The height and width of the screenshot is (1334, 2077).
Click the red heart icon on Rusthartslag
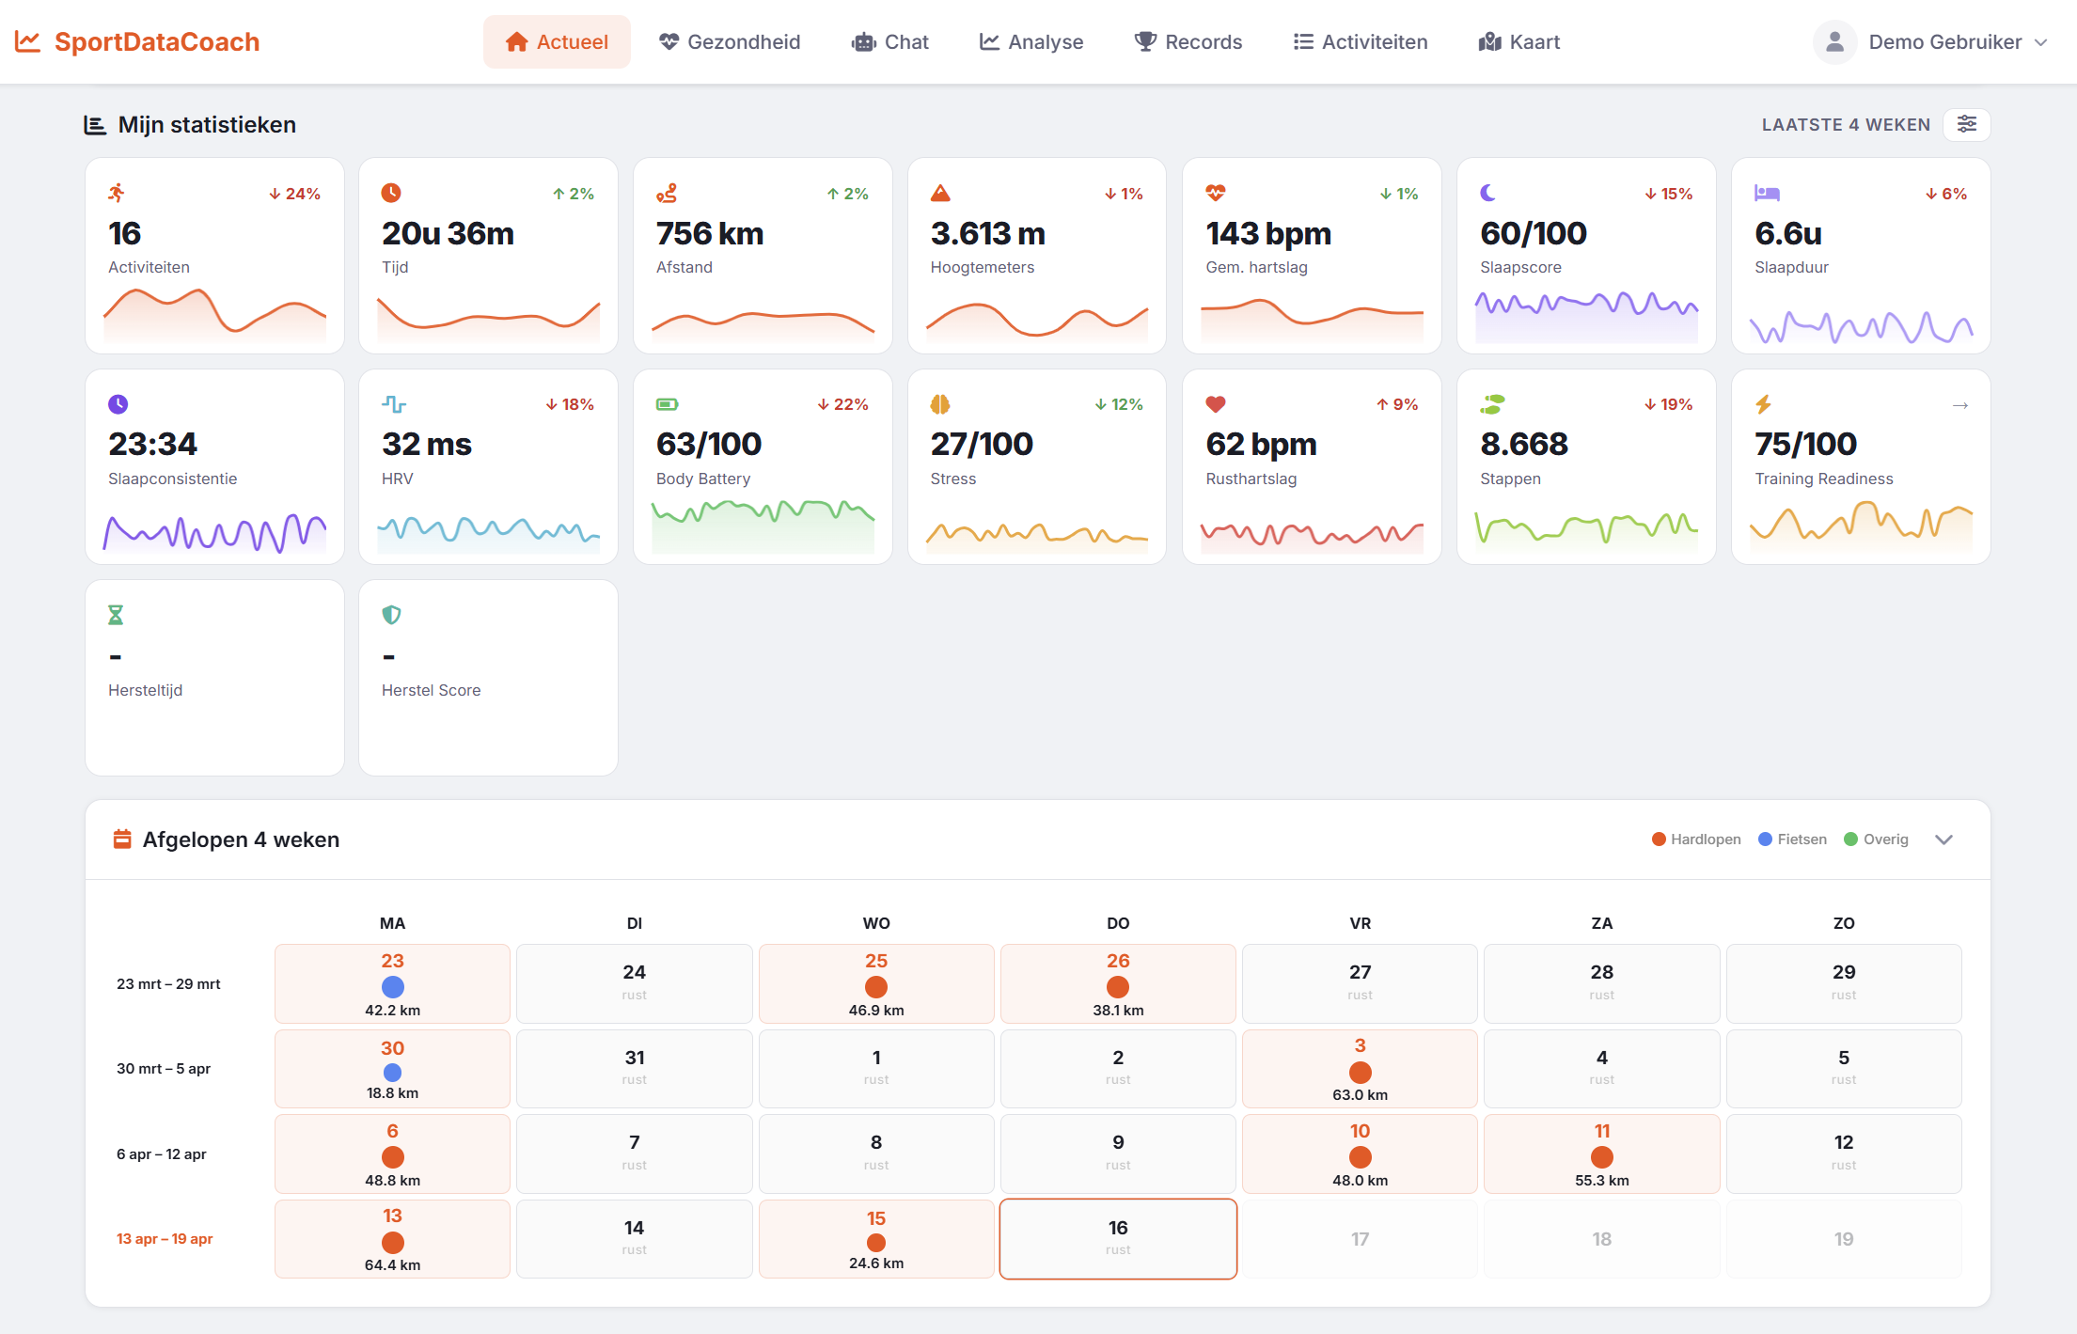1216,404
